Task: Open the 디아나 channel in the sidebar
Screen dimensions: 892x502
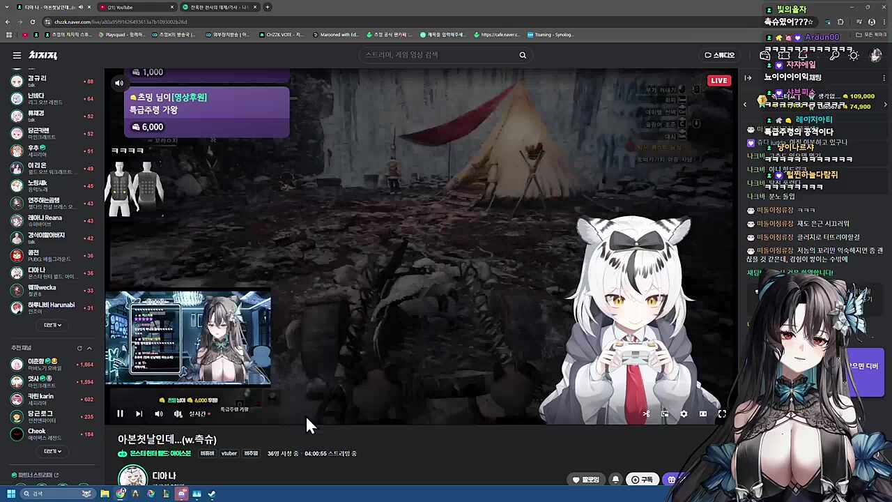Action: coord(52,273)
